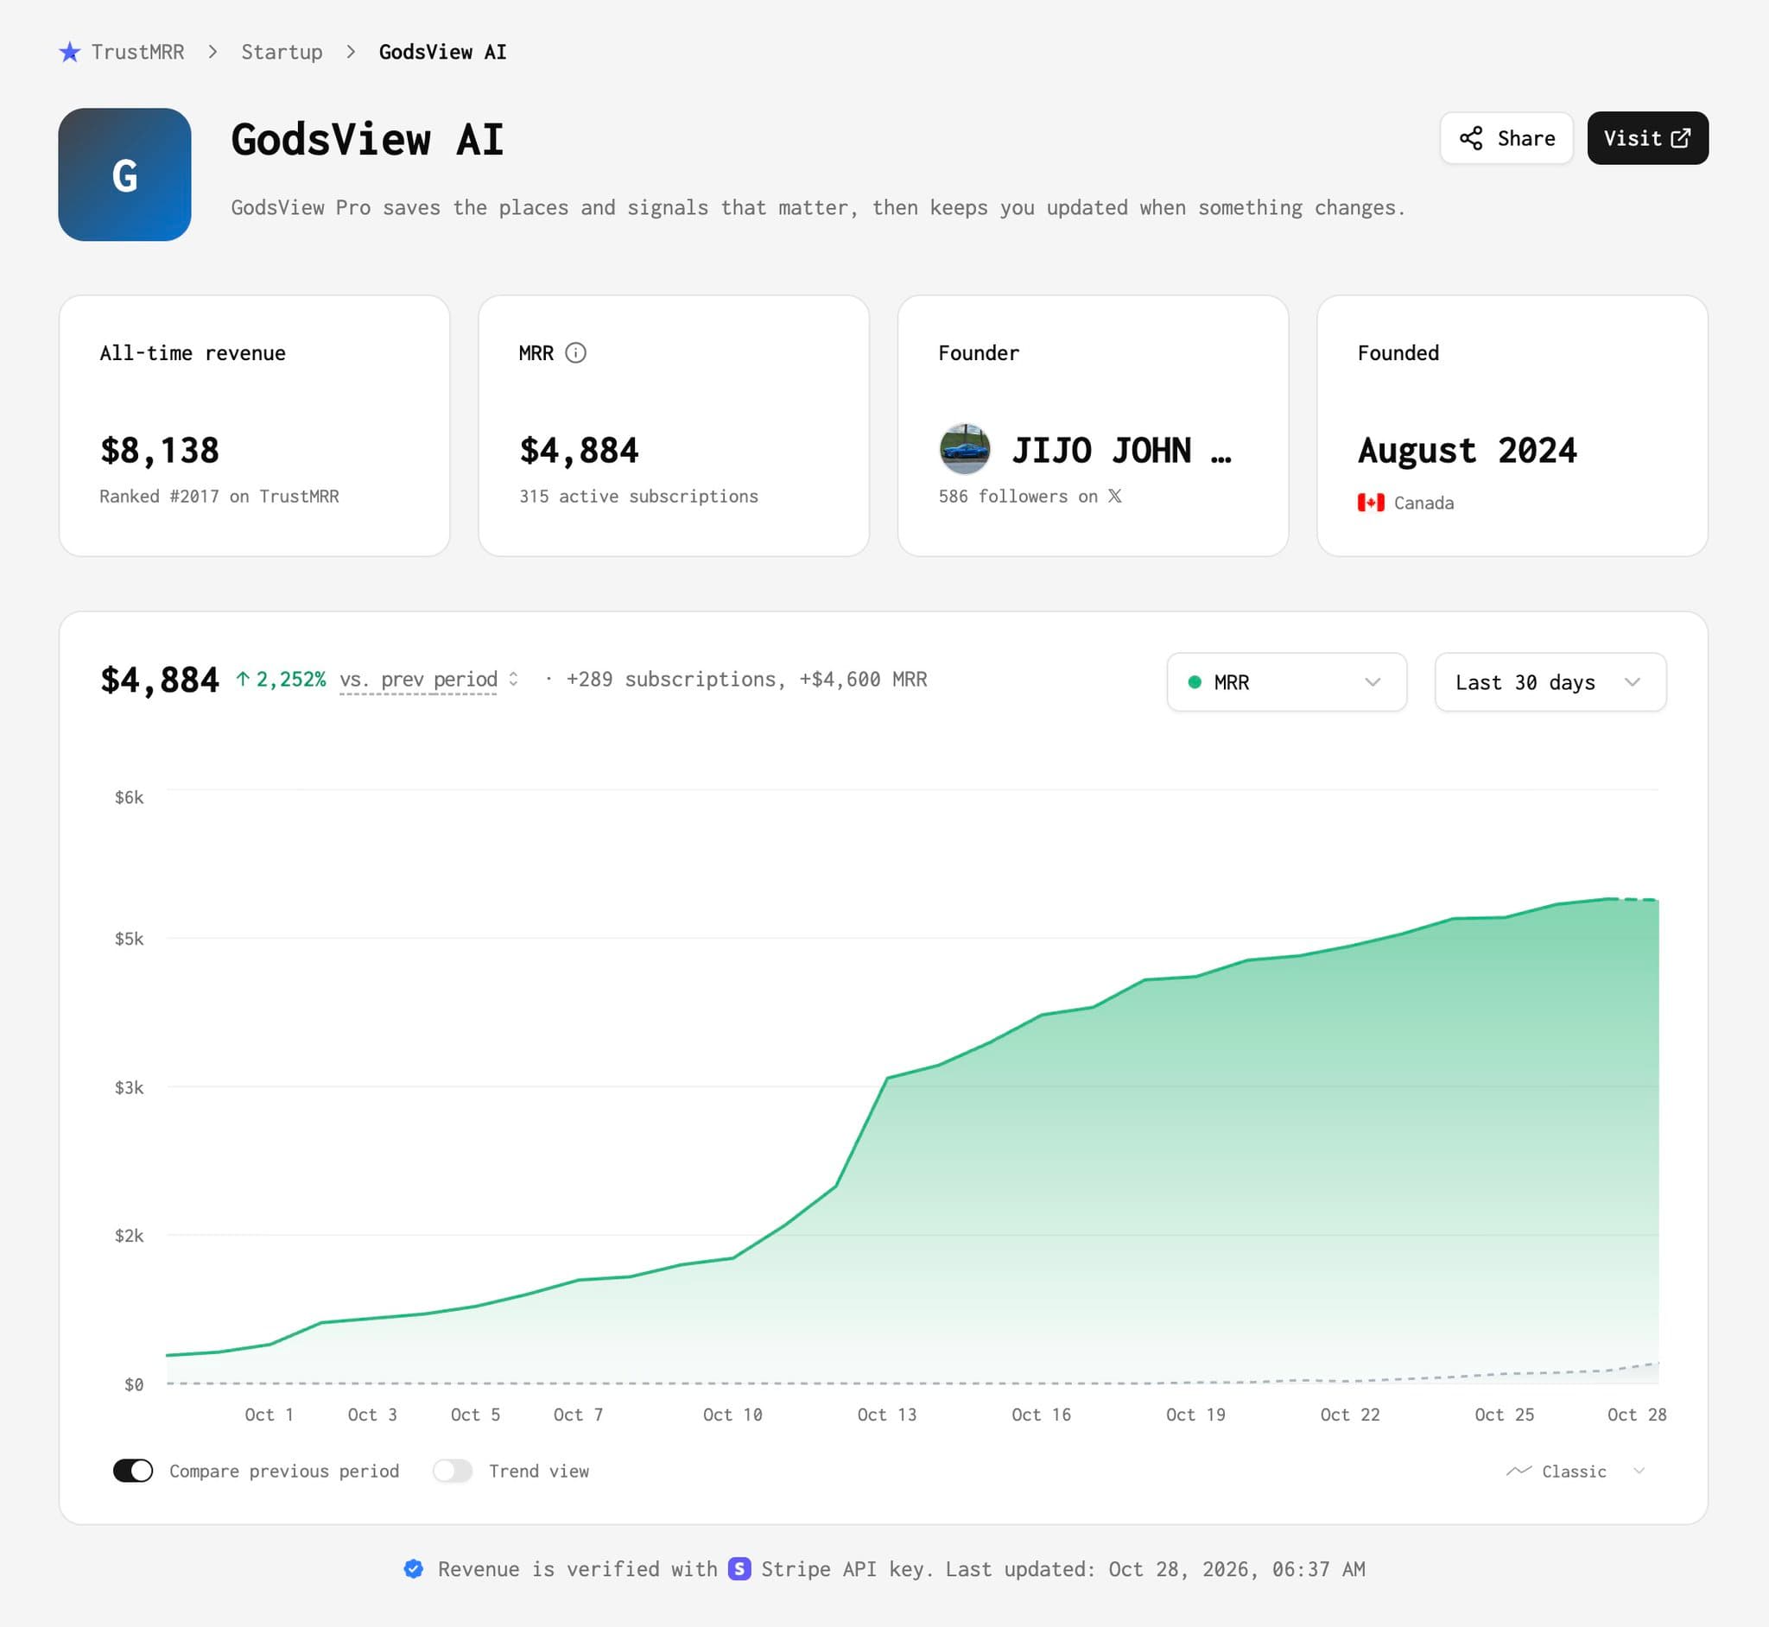Share this startup page
Image resolution: width=1769 pixels, height=1627 pixels.
click(1506, 138)
